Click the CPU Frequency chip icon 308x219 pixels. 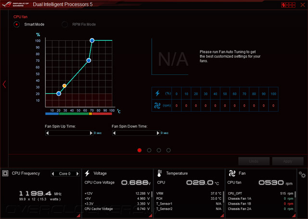click(5, 173)
